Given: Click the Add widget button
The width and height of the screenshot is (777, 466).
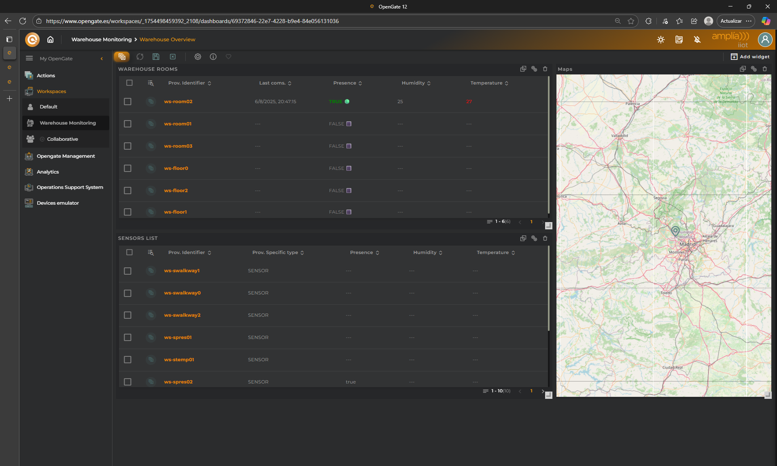Looking at the screenshot, I should [x=750, y=57].
